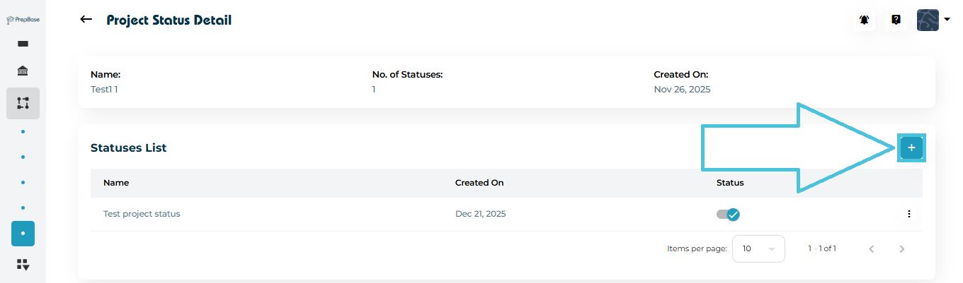Screen dimensions: 963x283
Task: Click the Test project status row name
Action: coord(142,214)
